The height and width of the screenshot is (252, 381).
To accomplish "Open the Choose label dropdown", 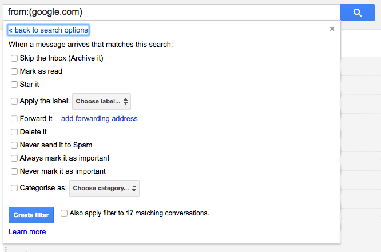I will coord(102,101).
